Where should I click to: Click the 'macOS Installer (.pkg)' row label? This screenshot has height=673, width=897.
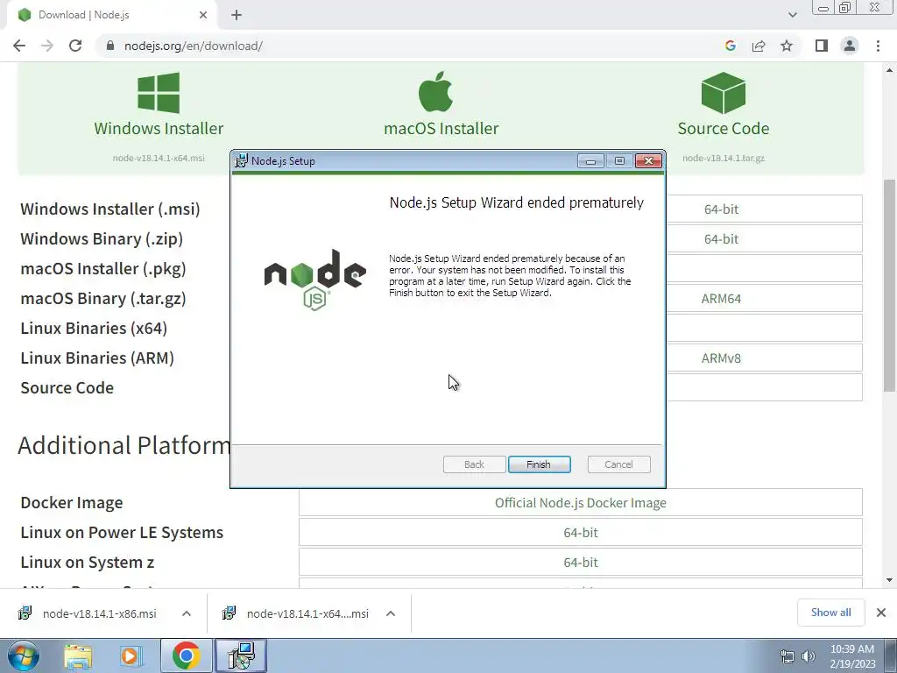tap(103, 268)
